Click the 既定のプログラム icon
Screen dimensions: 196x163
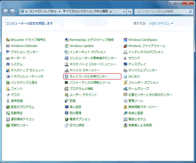tap(8, 107)
